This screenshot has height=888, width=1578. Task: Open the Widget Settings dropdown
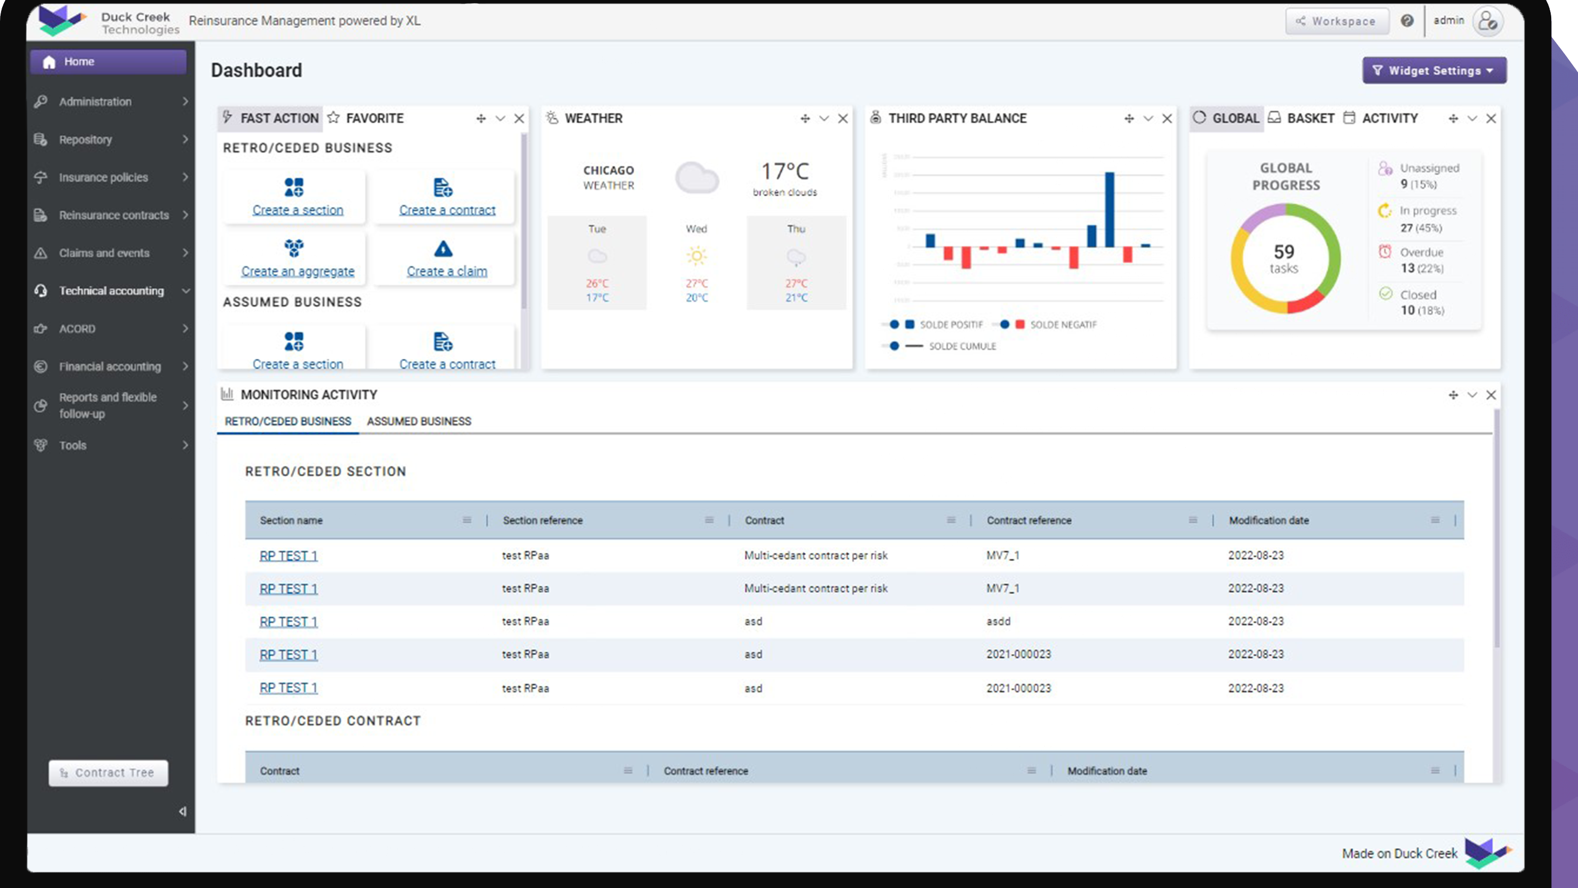pyautogui.click(x=1434, y=70)
